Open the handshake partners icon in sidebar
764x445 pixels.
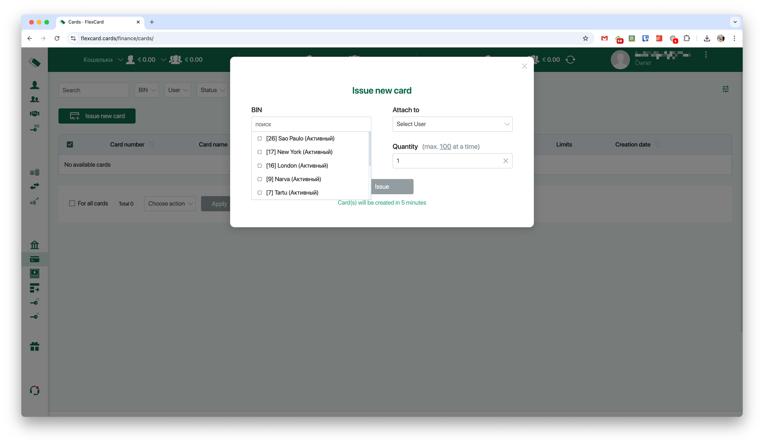point(34,113)
